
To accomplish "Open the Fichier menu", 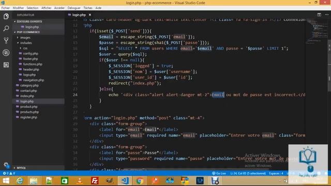I will [x=6, y=8].
